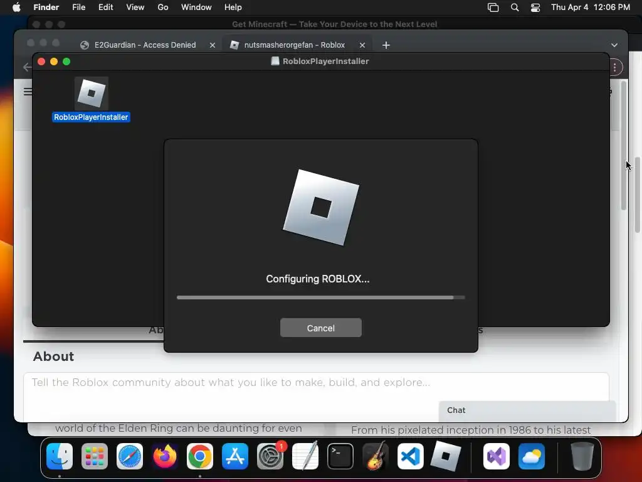
Task: Go back in Chrome
Action: coord(27,67)
